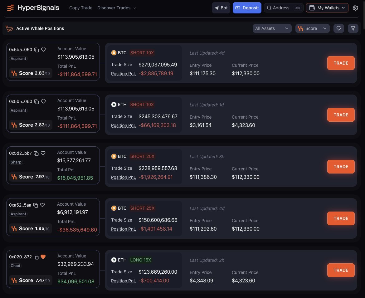Favorite wallet 0xa52..5aa
This screenshot has height=298, width=365.
point(42,205)
